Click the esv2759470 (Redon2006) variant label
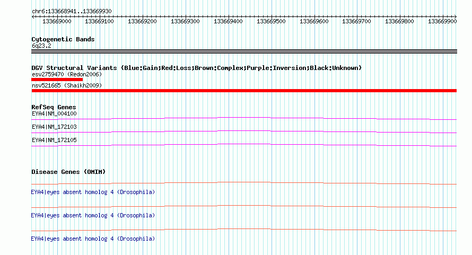Image resolution: width=472 pixels, height=255 pixels. (67, 74)
